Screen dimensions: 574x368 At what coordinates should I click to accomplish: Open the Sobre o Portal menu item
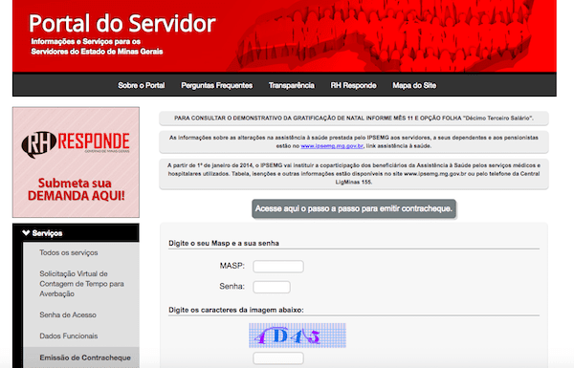coord(141,85)
